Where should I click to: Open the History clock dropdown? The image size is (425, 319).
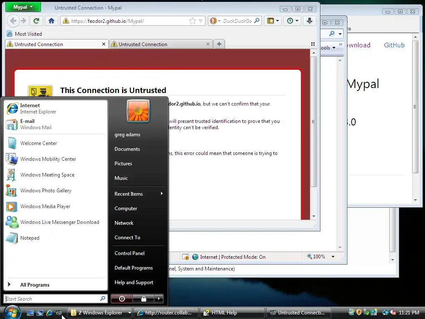click(x=293, y=21)
